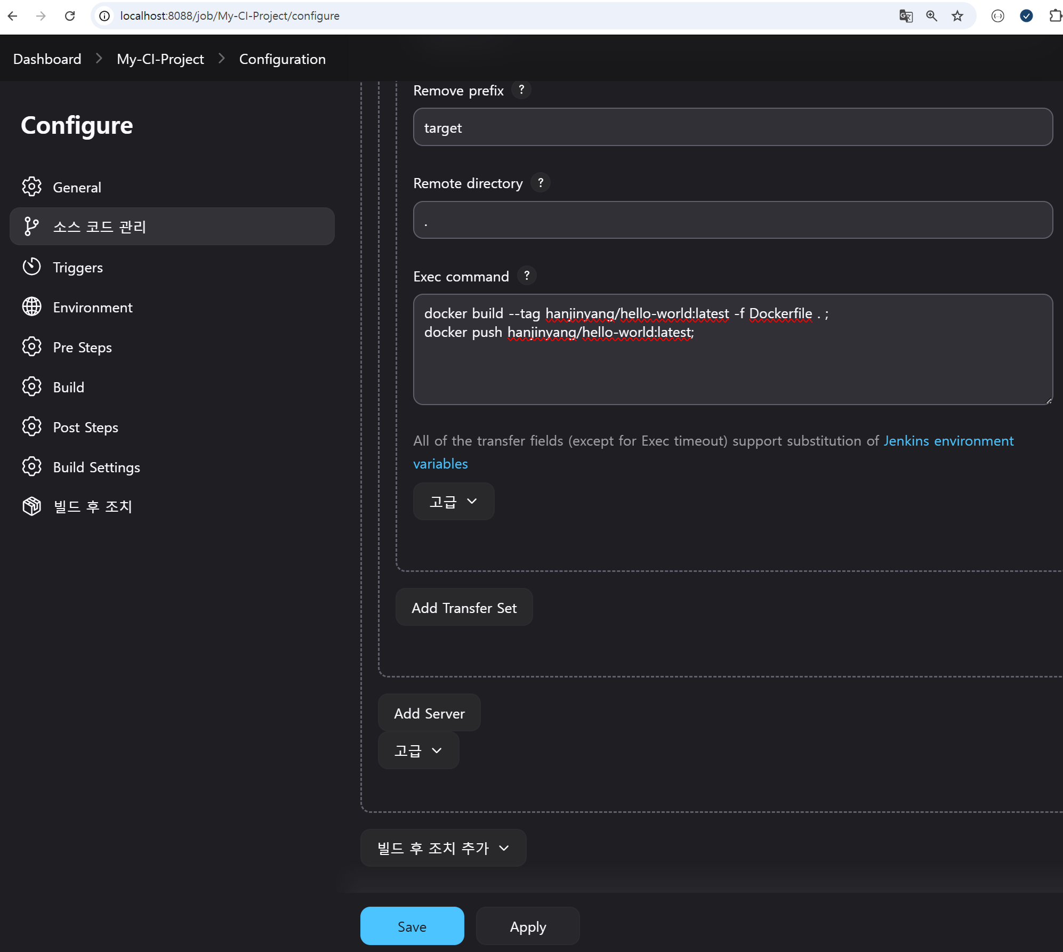Click the browser extensions puzzle icon
Image resolution: width=1063 pixels, height=952 pixels.
[x=1054, y=16]
